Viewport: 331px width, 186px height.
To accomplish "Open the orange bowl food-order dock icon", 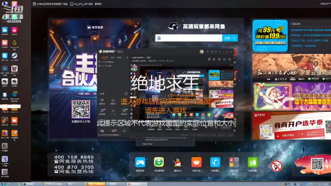I will [x=196, y=162].
